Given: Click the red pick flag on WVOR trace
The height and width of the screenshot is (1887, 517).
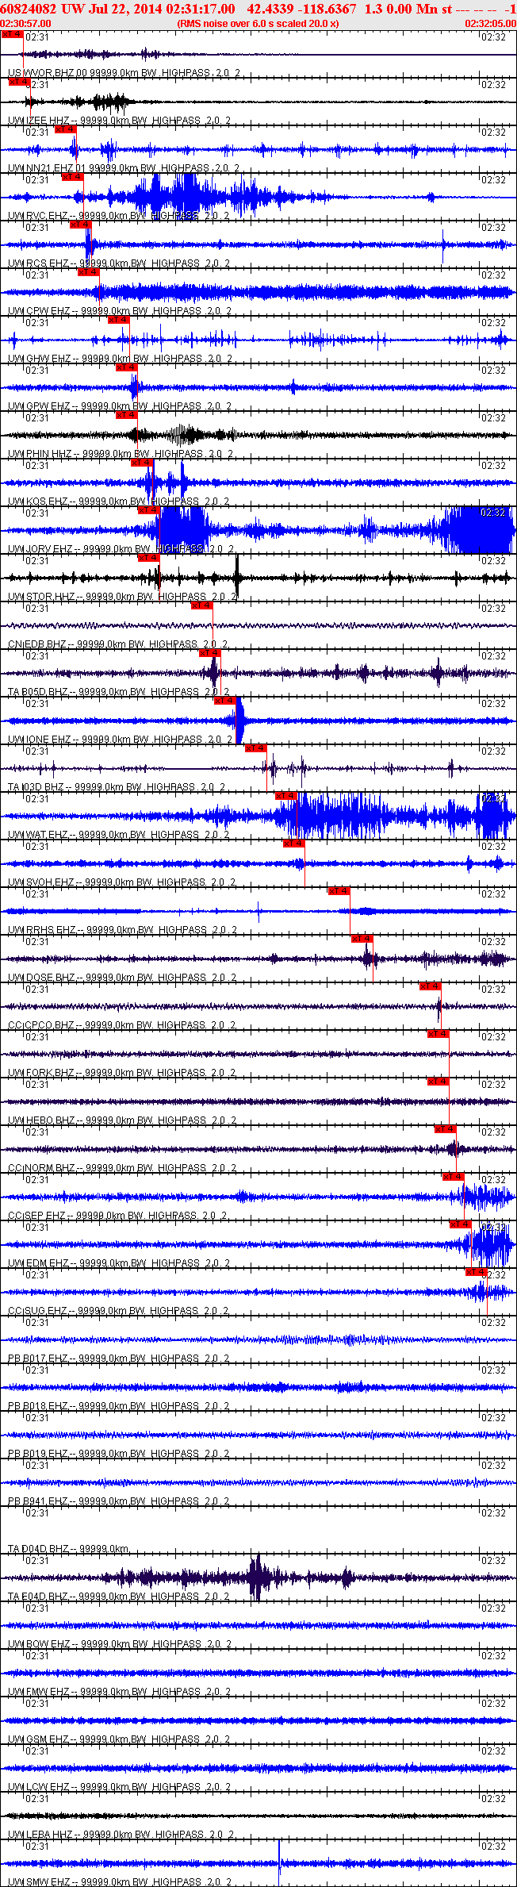Looking at the screenshot, I should click(x=12, y=34).
